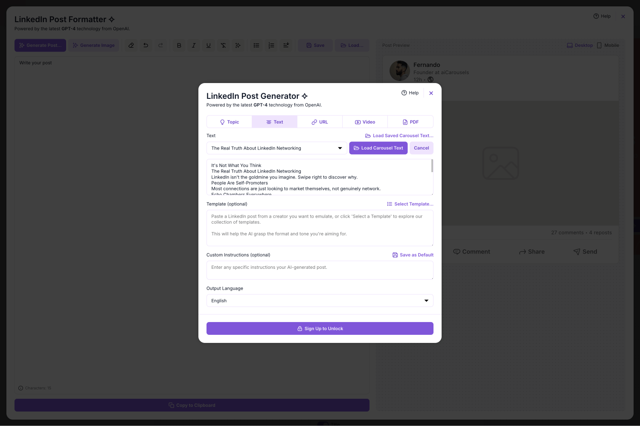Click the eraser clear icon in toolbar

pyautogui.click(x=131, y=45)
